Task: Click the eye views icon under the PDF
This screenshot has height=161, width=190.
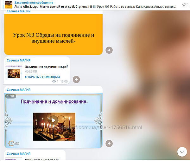Action: pyautogui.click(x=54, y=81)
